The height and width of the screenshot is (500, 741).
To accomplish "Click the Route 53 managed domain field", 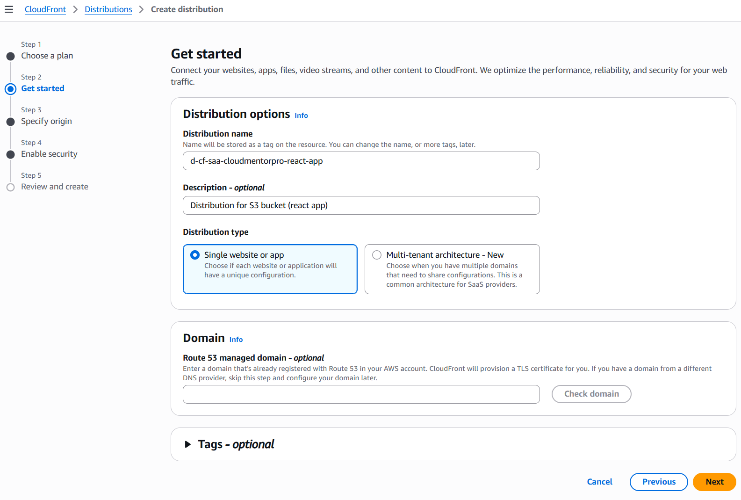I will [361, 394].
